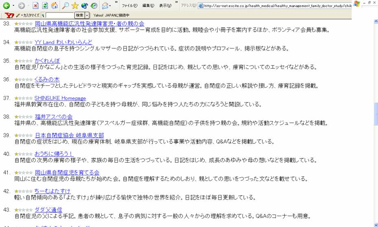Click the star rating beside 岡山県自閉症児を育てる会
Image resolution: width=378 pixels, height=227 pixels.
pos(23,172)
